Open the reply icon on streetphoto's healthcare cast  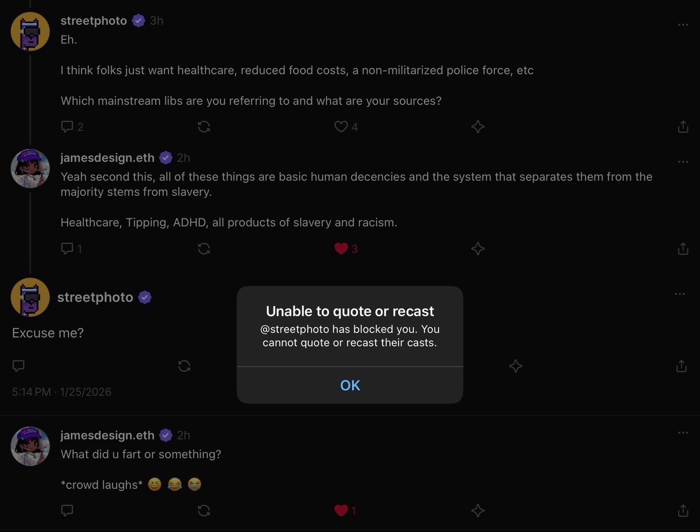[67, 126]
